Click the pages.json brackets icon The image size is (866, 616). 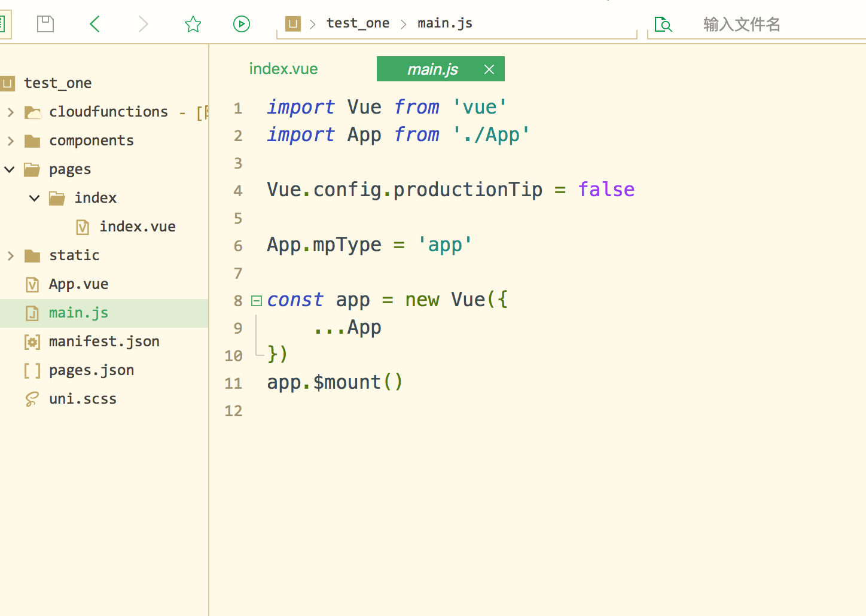pyautogui.click(x=32, y=371)
